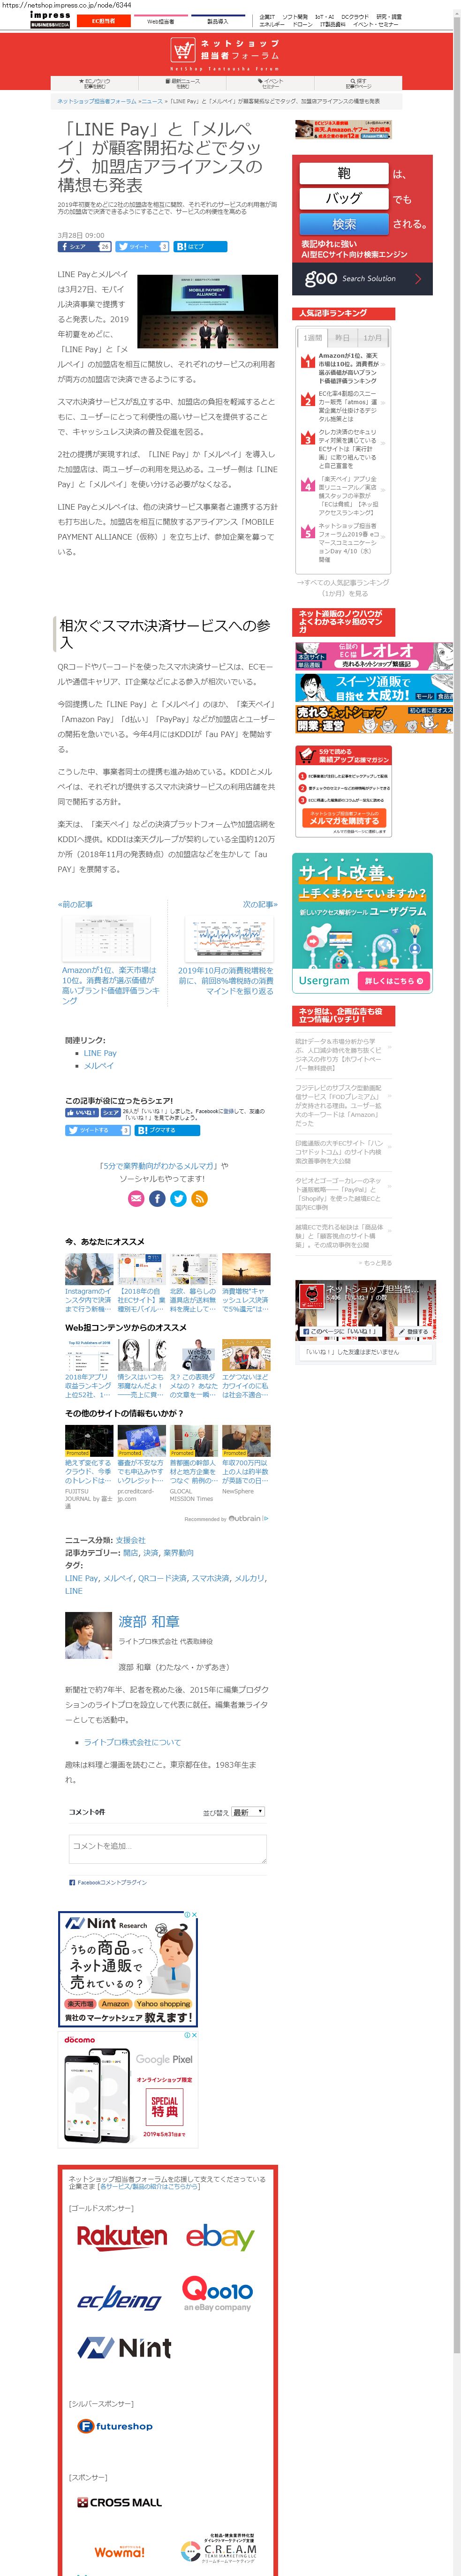Open the ecbeing sponsor logo
The width and height of the screenshot is (461, 2576).
pos(119,2298)
